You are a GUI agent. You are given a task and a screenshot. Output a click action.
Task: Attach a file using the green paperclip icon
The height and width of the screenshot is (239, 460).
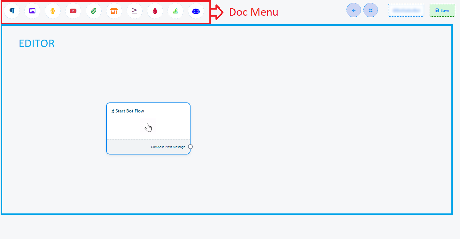[x=94, y=11]
